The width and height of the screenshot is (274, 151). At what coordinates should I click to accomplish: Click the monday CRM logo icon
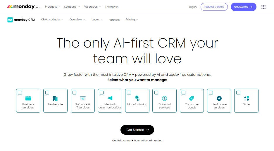tap(10, 20)
